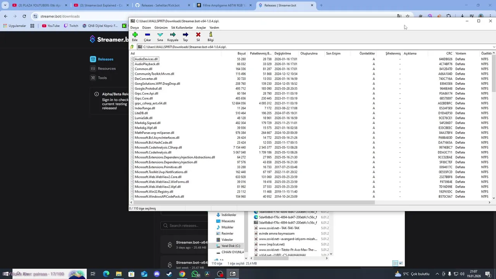The image size is (496, 279).
Task: Select LiteDB.dll in the file list
Action: tap(141, 113)
